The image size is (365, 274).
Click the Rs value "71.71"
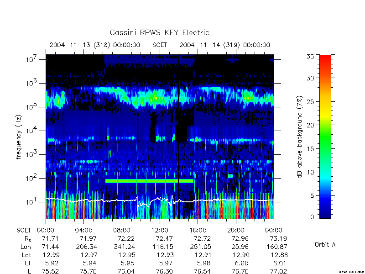50,238
